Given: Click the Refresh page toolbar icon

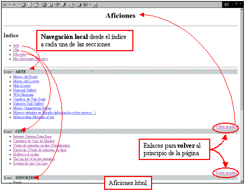Looking at the screenshot, I should pos(30,5).
